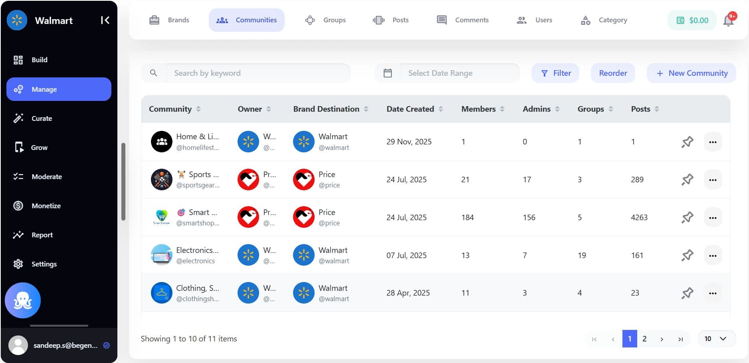
Task: Open more options for Clothing community
Action: coord(713,293)
